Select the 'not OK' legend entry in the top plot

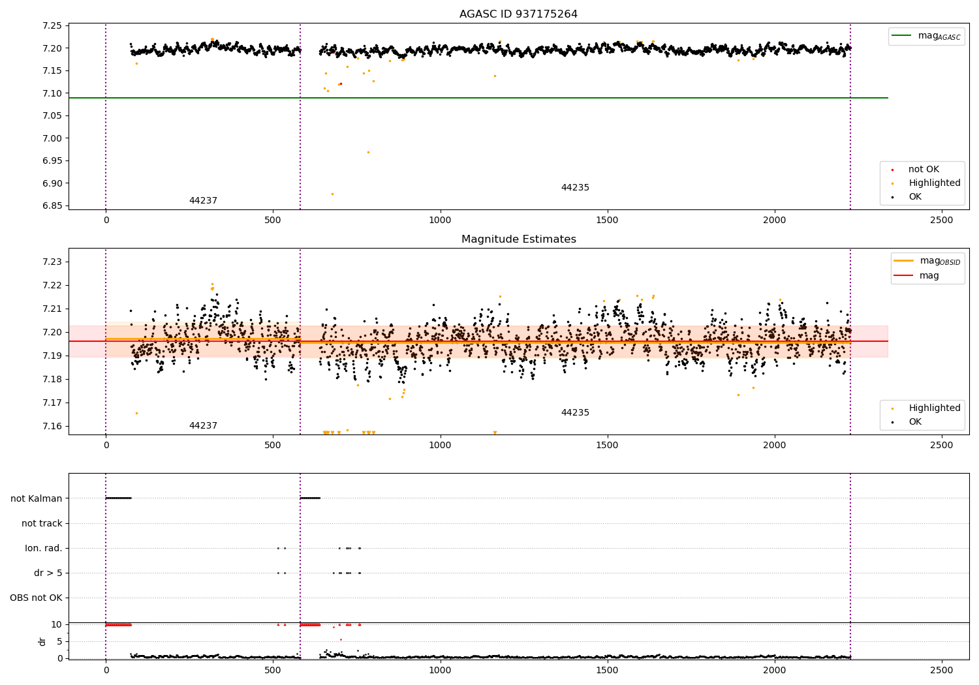pos(924,170)
